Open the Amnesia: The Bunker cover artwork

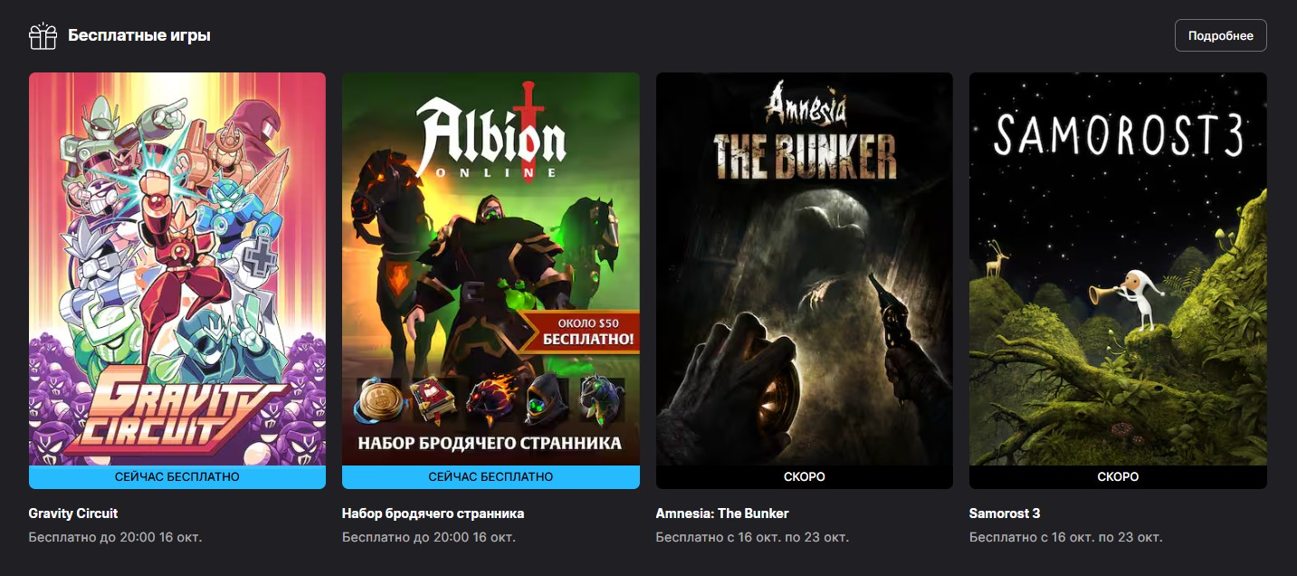click(804, 269)
